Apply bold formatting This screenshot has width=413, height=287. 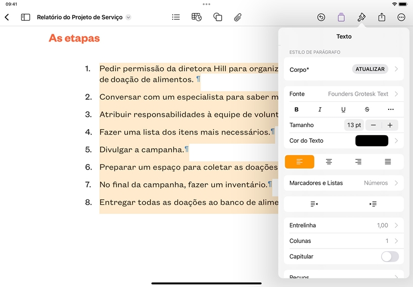pos(296,109)
